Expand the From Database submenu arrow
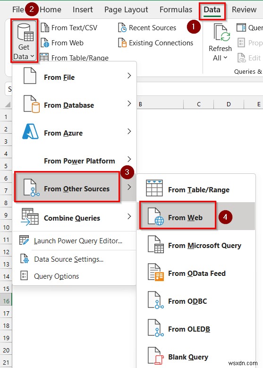This screenshot has width=263, height=368. (x=129, y=103)
